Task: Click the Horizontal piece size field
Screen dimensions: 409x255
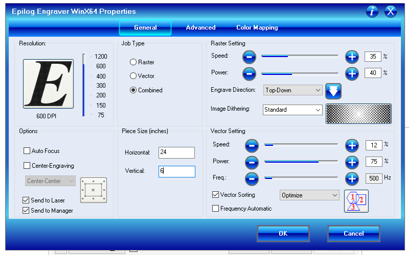Action: [x=176, y=152]
